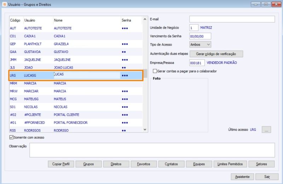Click Gerar código de verificação button
283x184 pixels.
[x=216, y=54]
